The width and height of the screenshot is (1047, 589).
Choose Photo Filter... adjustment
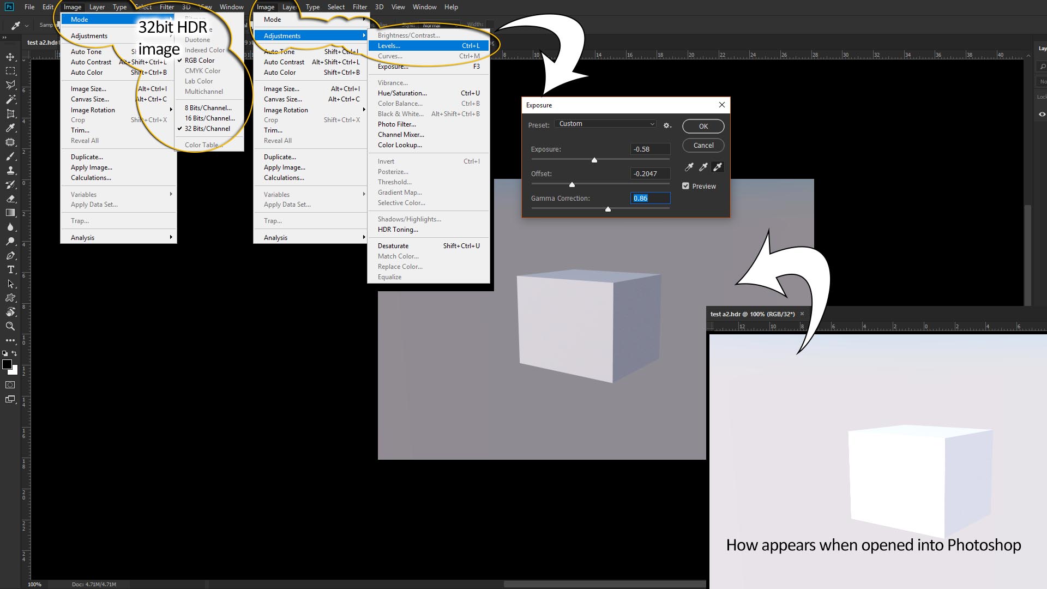pyautogui.click(x=429, y=124)
